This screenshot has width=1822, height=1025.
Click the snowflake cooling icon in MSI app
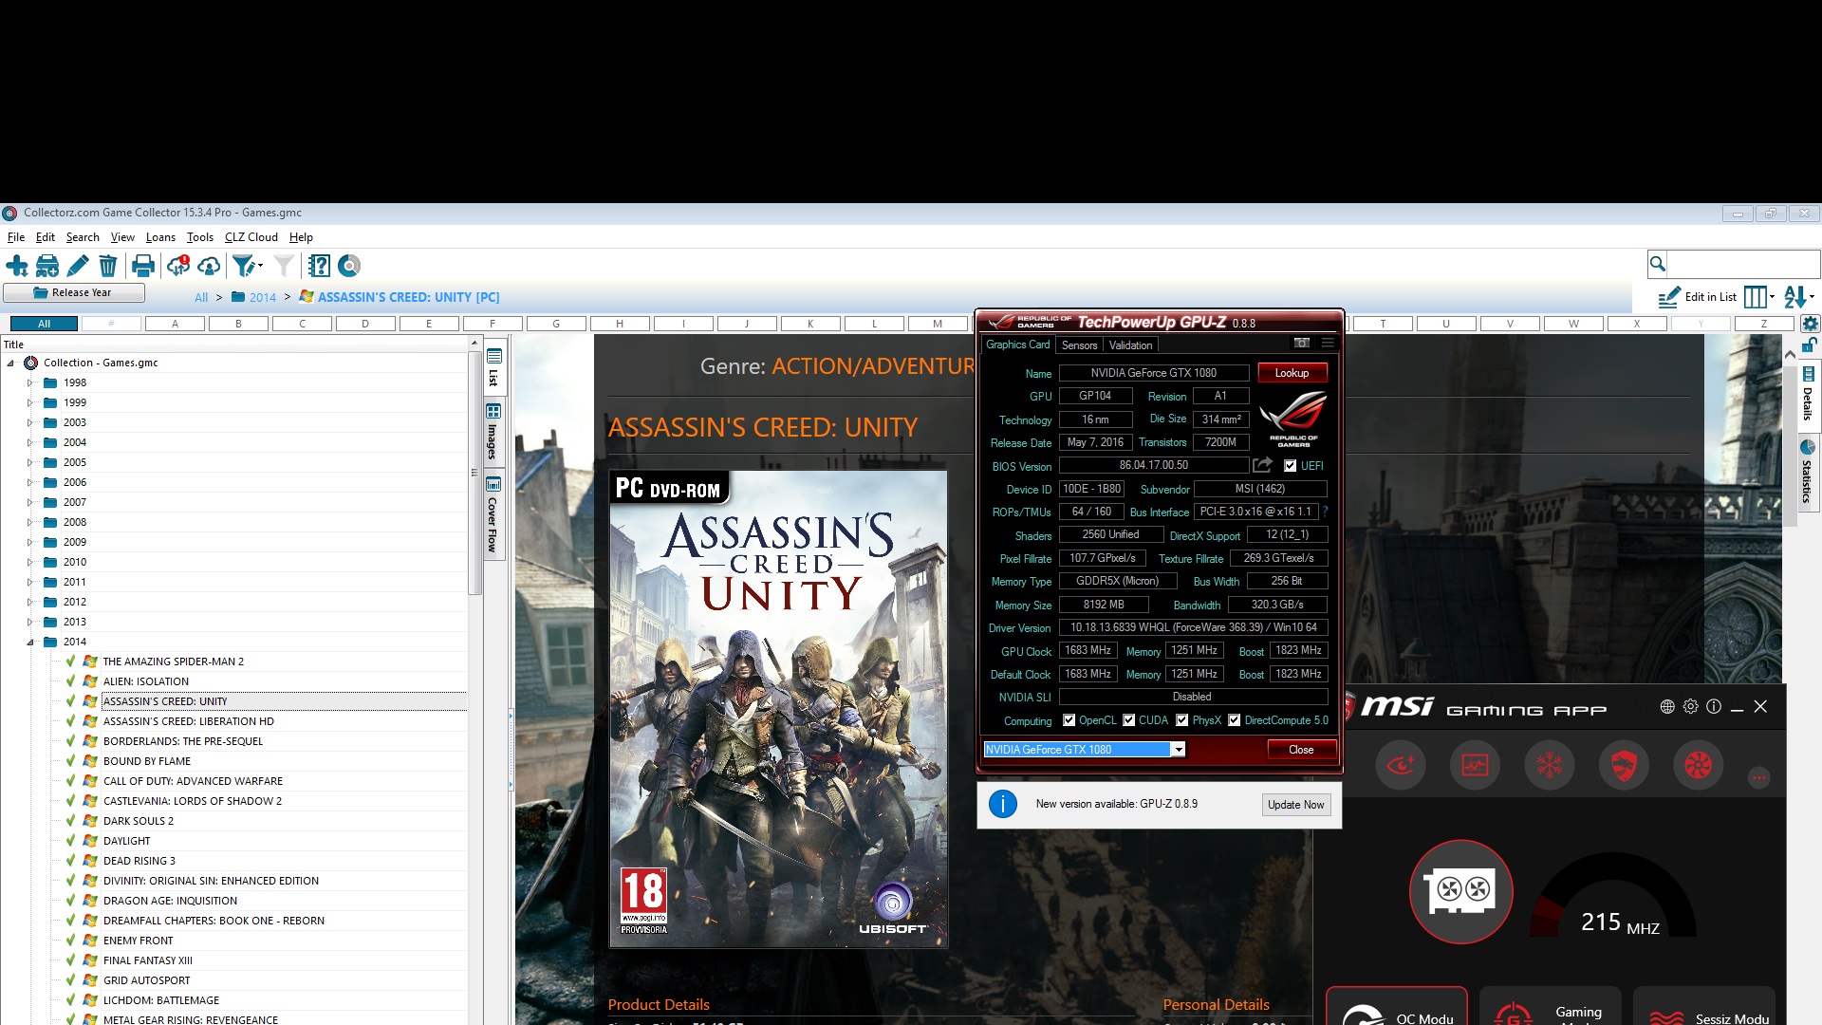[x=1550, y=764]
